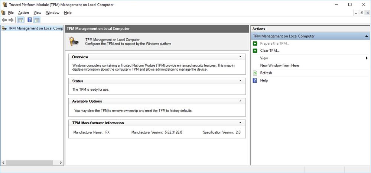371x173 pixels.
Task: Click right arrow of tree pane scrollbar
Action: point(61,163)
